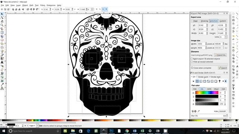This screenshot has width=239, height=134.
Task: Switch export area to Page
Action: tap(195, 21)
